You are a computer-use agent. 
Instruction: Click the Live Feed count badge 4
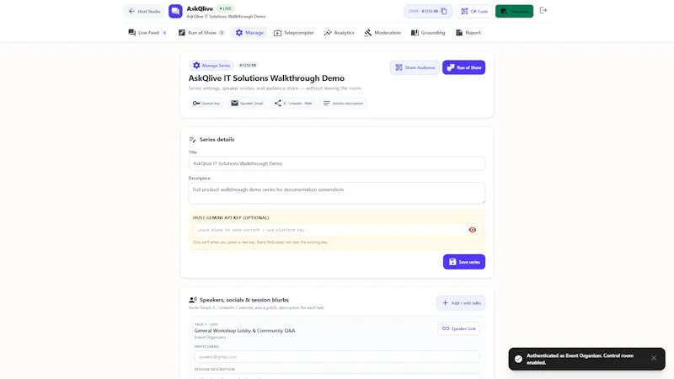tap(164, 33)
